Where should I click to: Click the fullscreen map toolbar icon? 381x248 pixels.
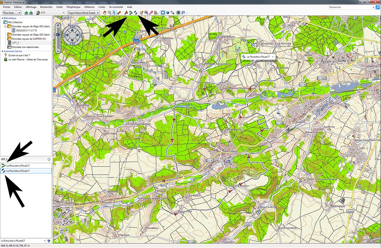click(178, 13)
